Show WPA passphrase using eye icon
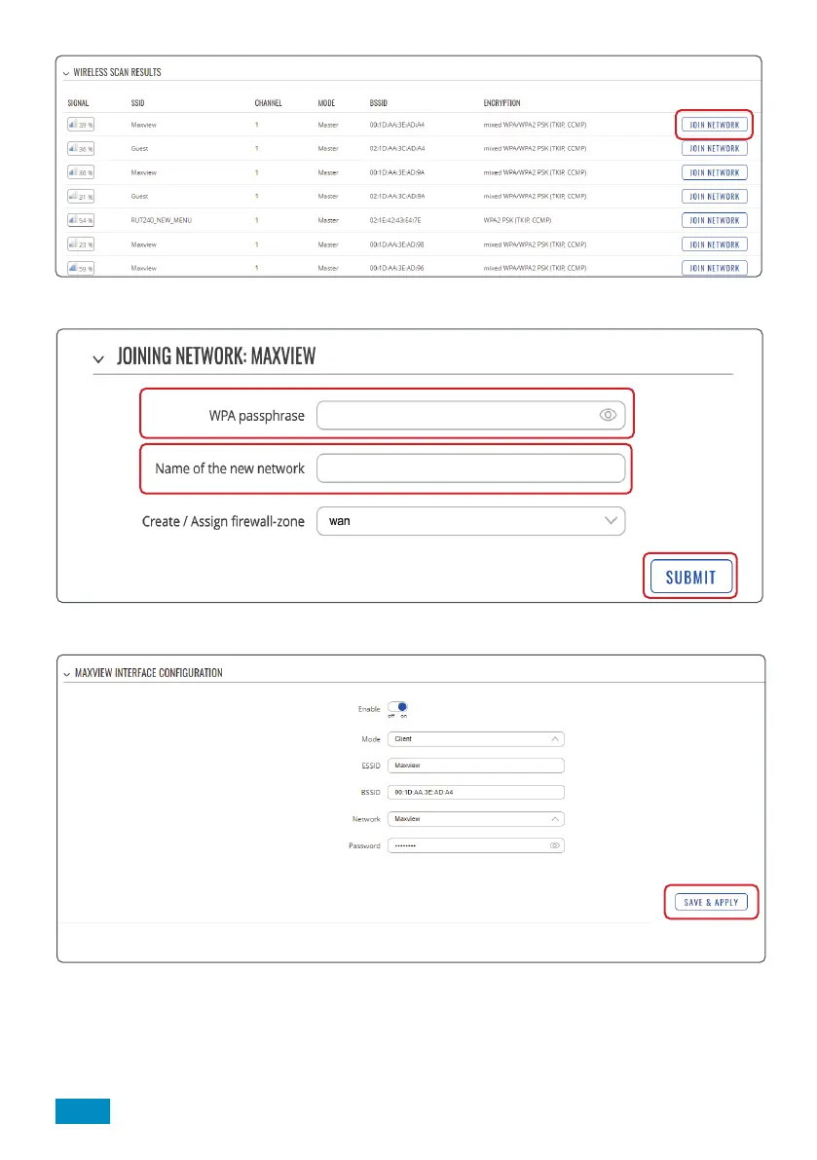Screen dimensions: 817x1160 pyautogui.click(x=607, y=415)
